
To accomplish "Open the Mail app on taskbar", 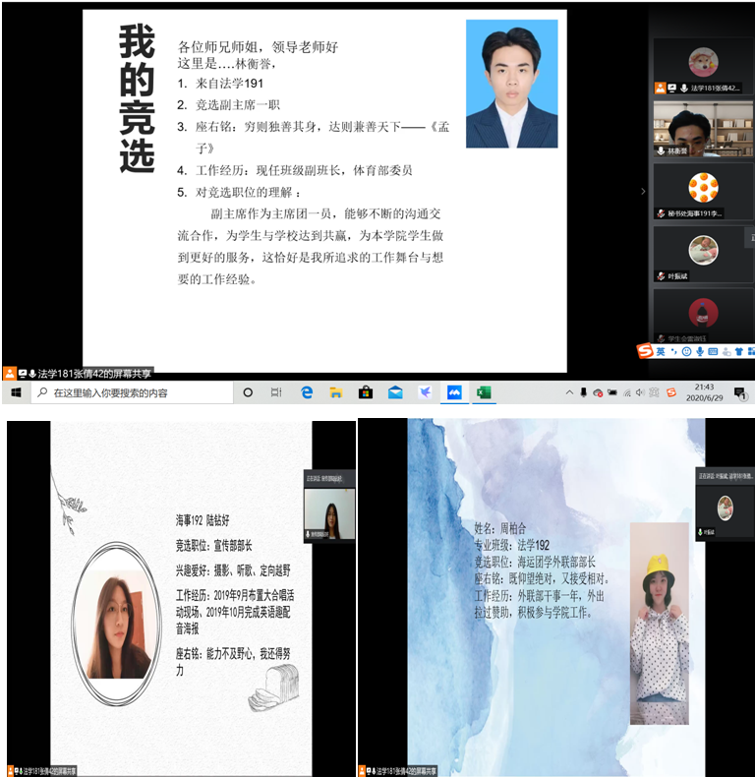I will click(395, 392).
